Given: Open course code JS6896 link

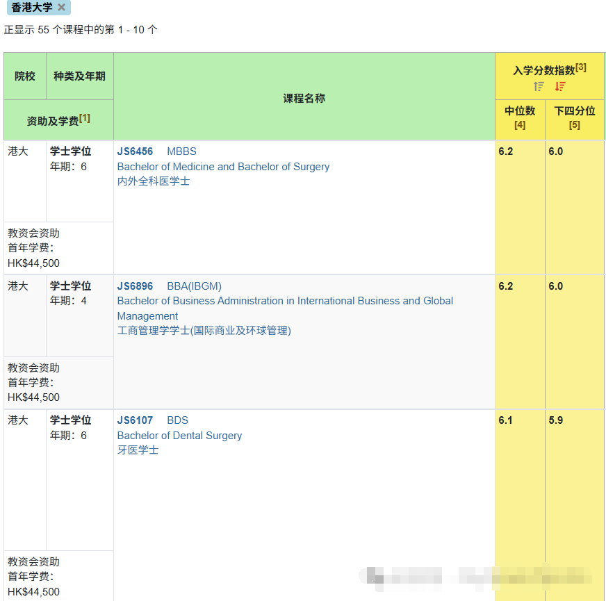Looking at the screenshot, I should tap(135, 286).
